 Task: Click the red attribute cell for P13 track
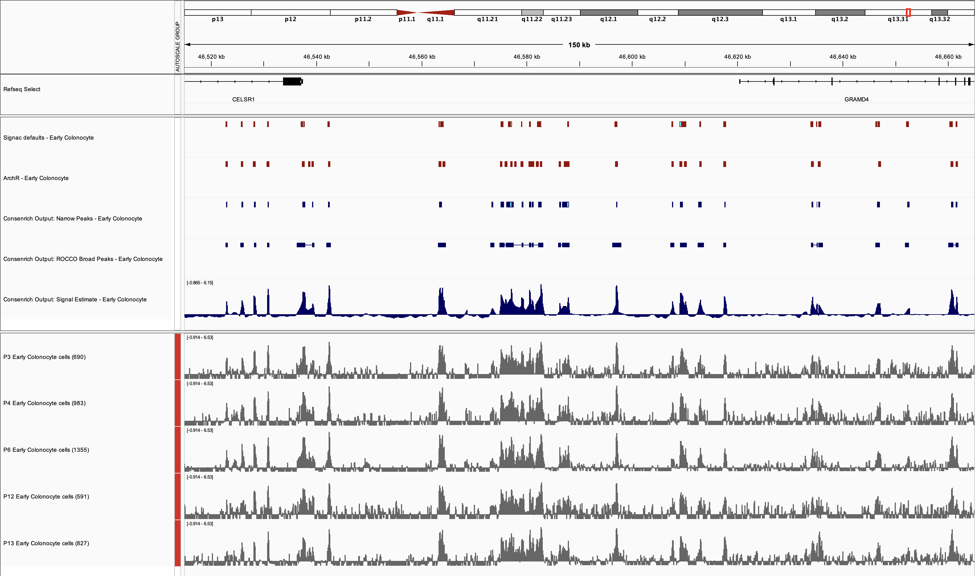pos(178,543)
